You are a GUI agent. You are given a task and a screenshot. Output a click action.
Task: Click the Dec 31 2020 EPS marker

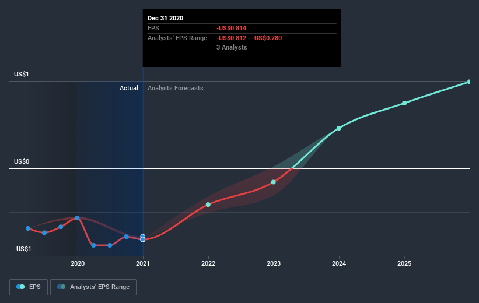143,239
